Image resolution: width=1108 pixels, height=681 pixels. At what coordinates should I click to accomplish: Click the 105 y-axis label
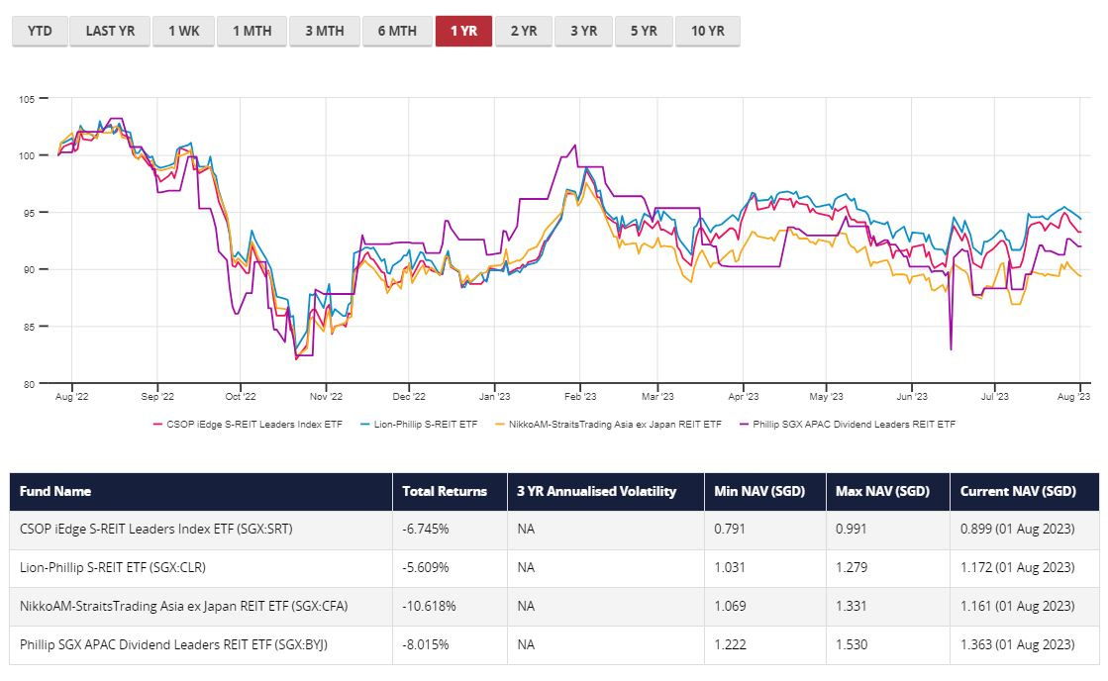tap(27, 100)
